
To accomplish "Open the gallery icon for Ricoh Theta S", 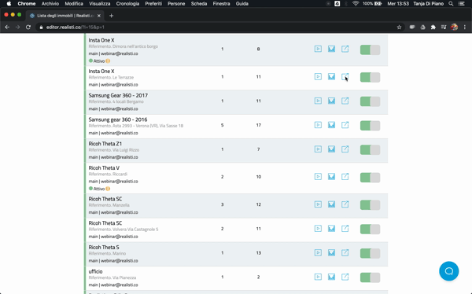I will click(x=331, y=252).
